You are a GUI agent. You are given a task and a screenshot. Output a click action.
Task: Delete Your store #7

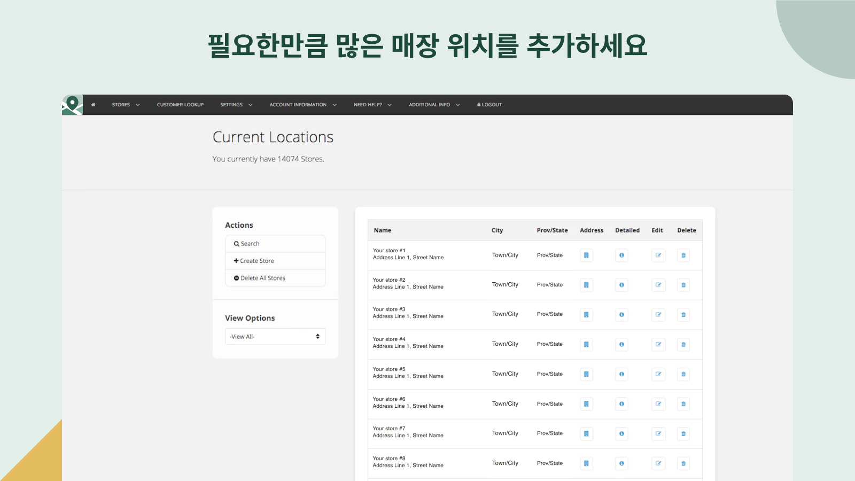pos(683,433)
